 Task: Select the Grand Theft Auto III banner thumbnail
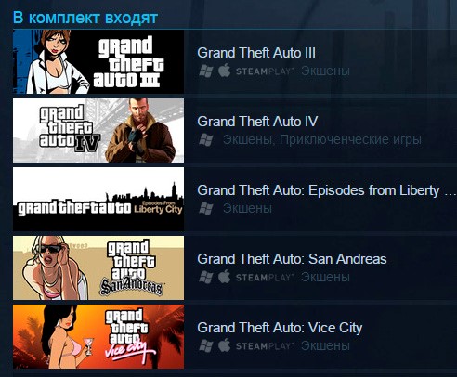click(98, 61)
